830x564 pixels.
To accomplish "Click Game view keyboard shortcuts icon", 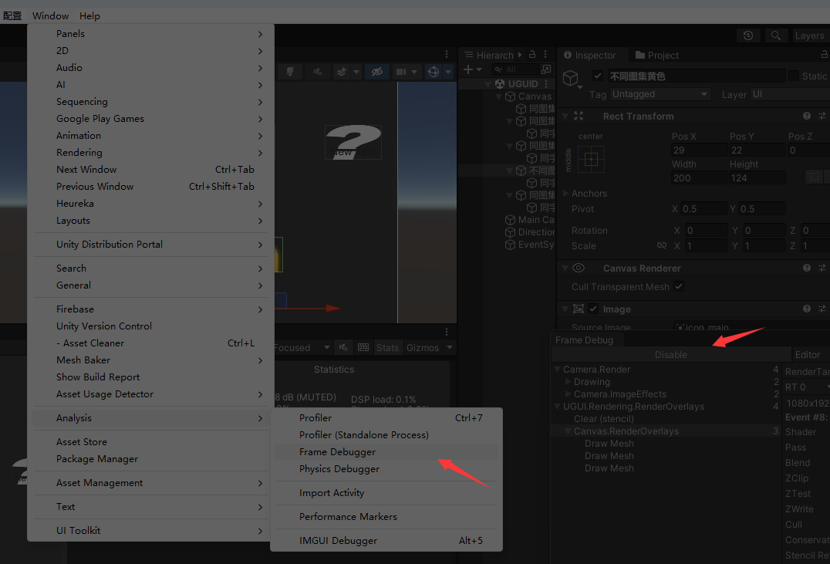I will 363,347.
